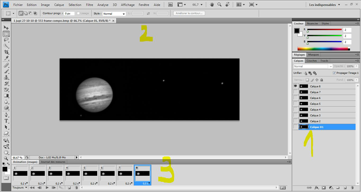Image resolution: width=361 pixels, height=192 pixels.
Task: Select animation frame 3 thumbnail
Action: click(x=55, y=174)
